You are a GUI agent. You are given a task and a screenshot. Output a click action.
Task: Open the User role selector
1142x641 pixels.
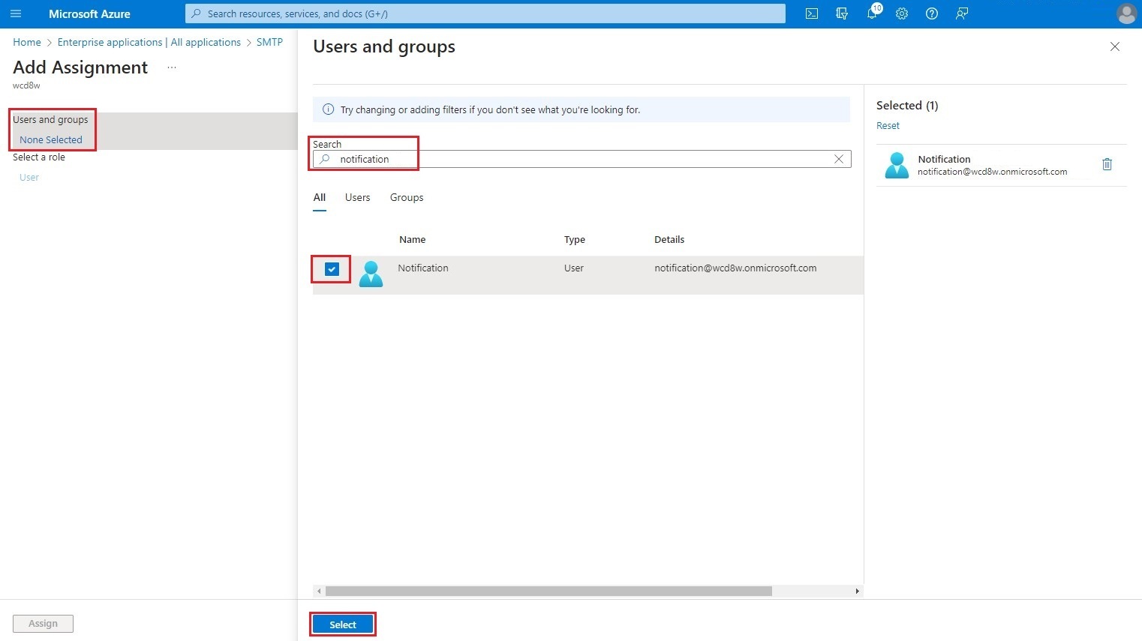29,177
